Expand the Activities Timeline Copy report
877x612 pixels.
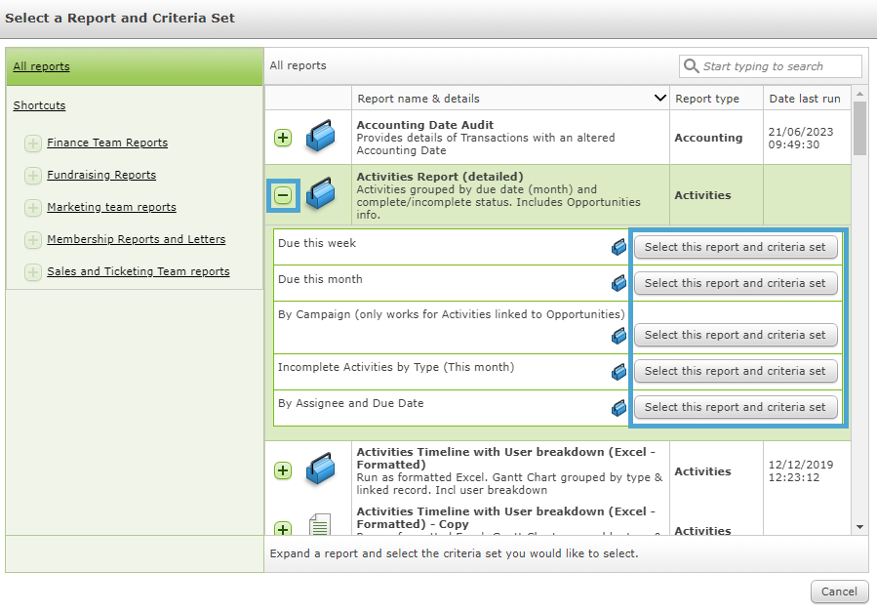pos(283,528)
